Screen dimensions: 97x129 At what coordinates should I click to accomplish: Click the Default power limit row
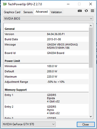pos(46,71)
